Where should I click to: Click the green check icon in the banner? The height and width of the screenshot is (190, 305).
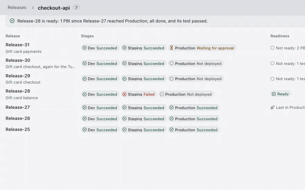tap(12, 21)
